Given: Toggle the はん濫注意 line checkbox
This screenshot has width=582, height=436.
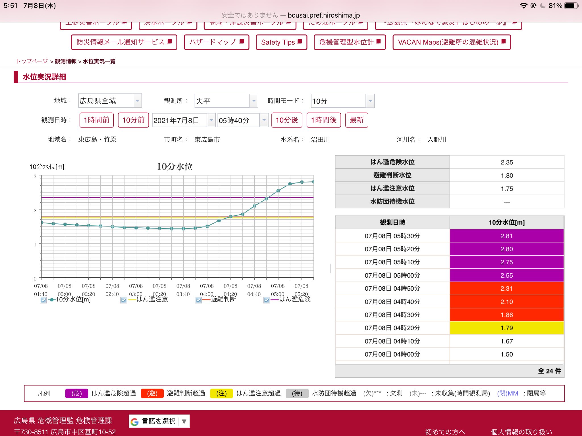Looking at the screenshot, I should 124,300.
